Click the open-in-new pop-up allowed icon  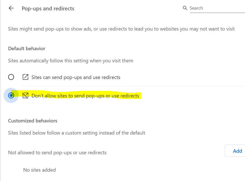(25, 77)
